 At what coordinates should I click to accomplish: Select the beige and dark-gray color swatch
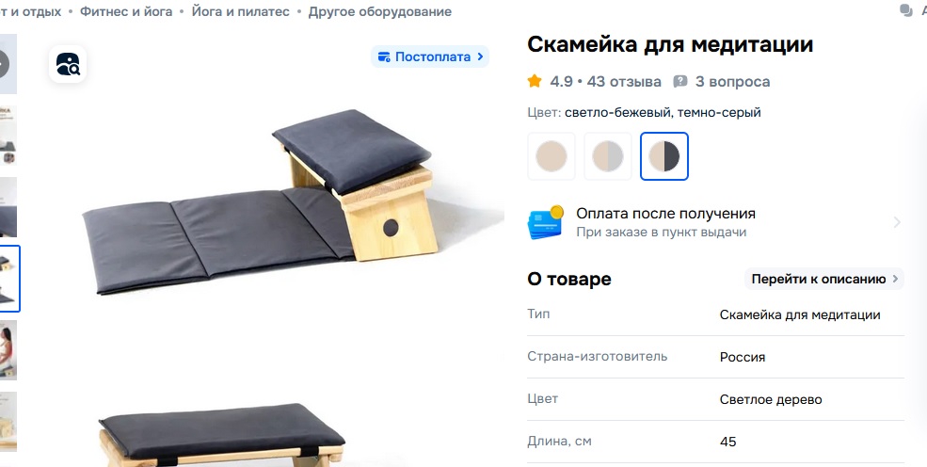click(663, 156)
